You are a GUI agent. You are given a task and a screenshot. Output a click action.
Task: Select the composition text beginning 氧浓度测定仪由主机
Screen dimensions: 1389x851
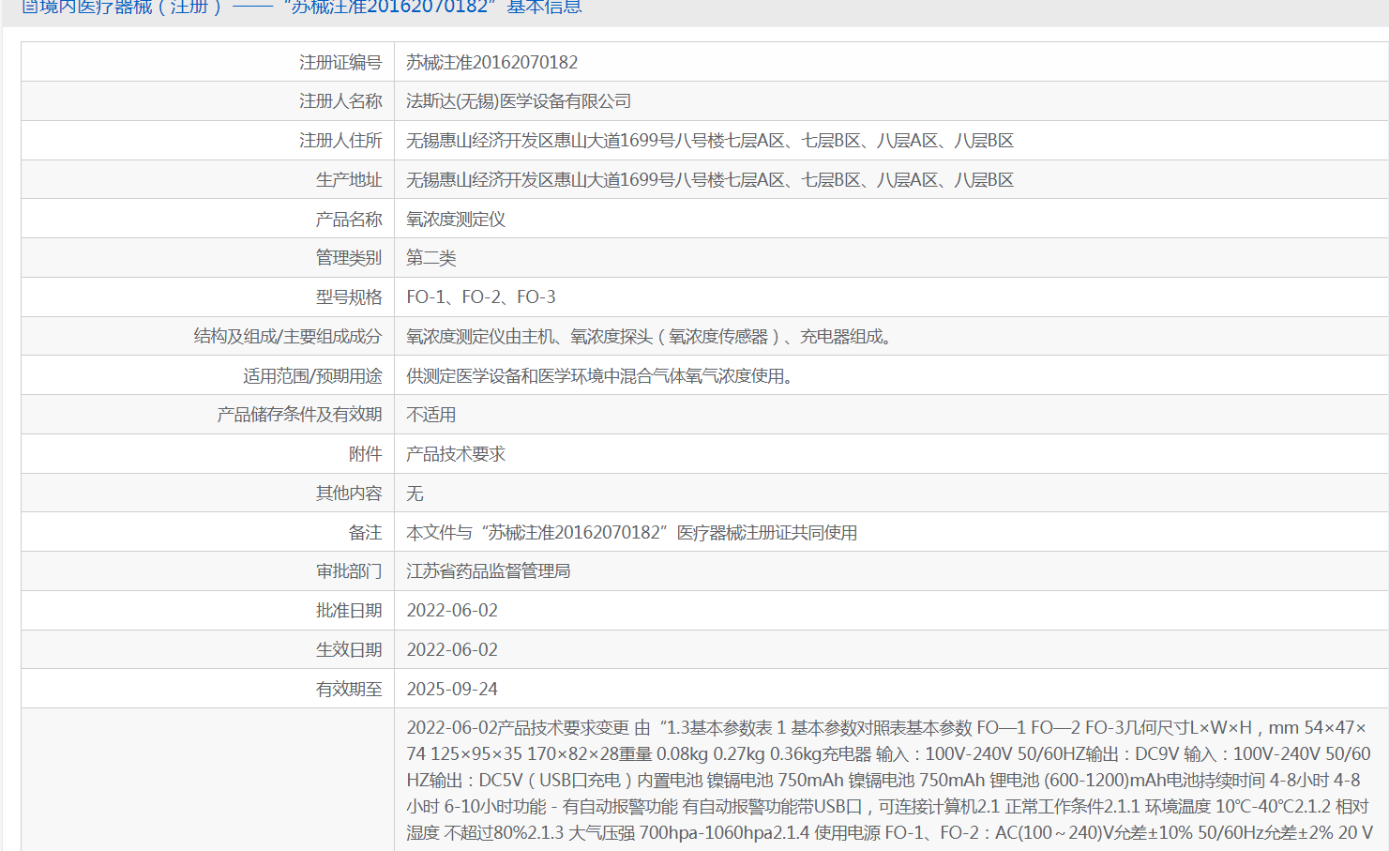pos(648,337)
